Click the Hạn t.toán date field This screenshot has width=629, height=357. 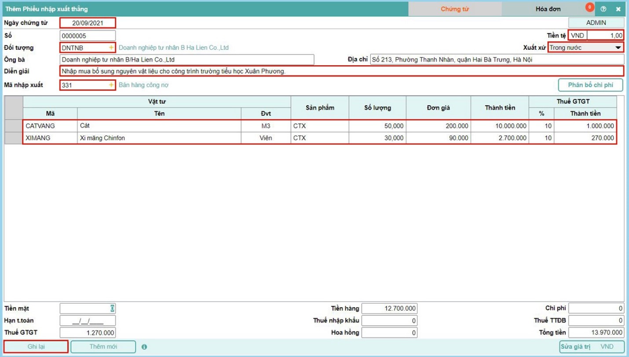click(88, 320)
